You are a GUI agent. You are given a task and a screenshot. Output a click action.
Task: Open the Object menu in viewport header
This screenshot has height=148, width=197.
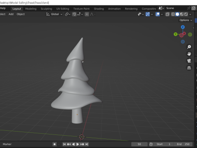point(21,14)
